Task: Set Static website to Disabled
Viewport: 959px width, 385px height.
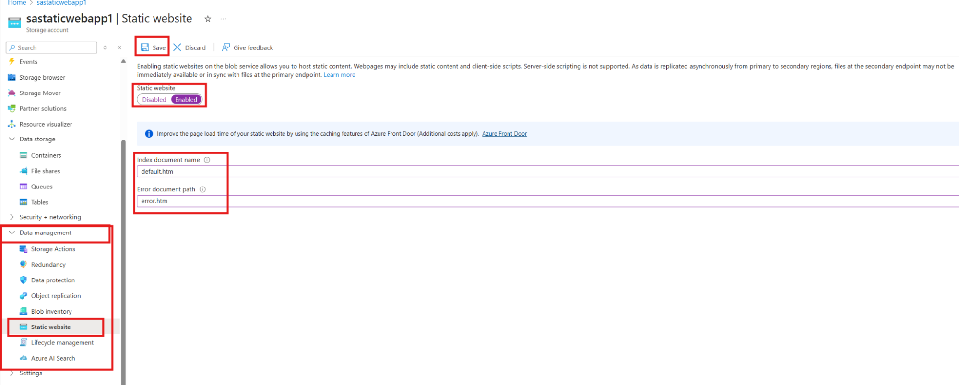Action: [154, 100]
